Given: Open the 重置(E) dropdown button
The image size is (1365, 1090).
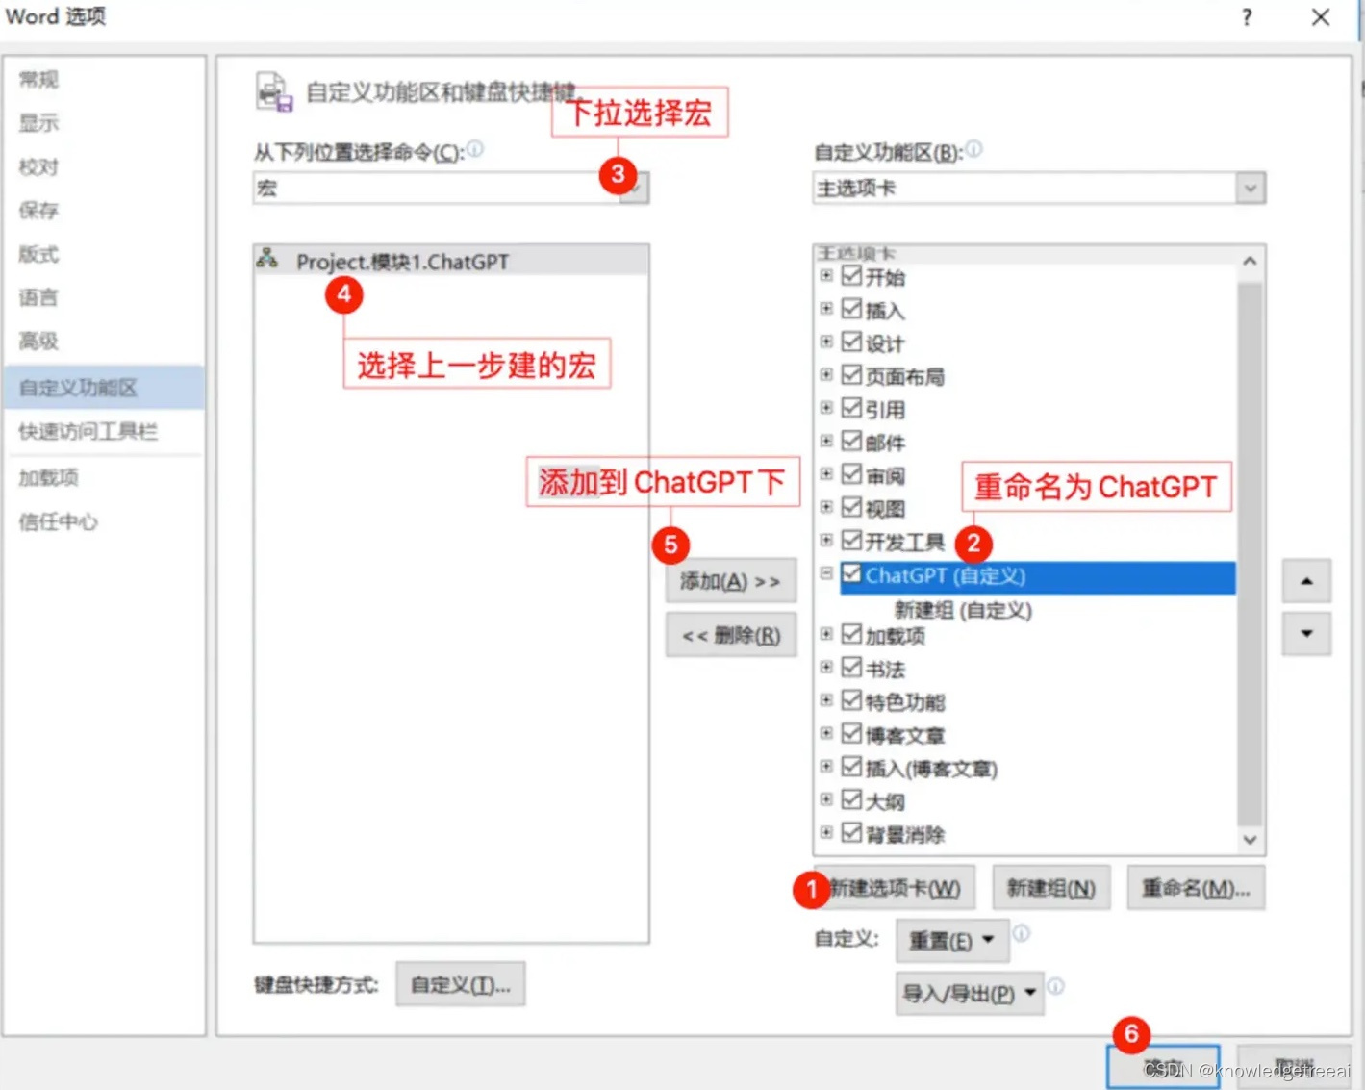Looking at the screenshot, I should tap(952, 940).
